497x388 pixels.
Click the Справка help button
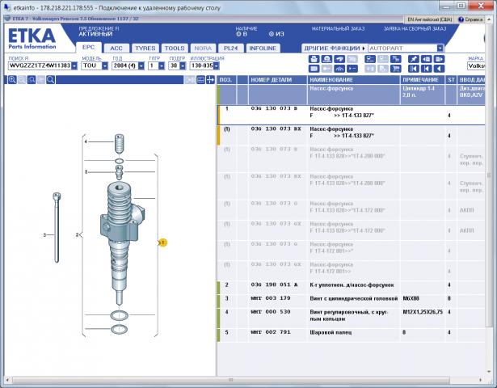(x=470, y=19)
